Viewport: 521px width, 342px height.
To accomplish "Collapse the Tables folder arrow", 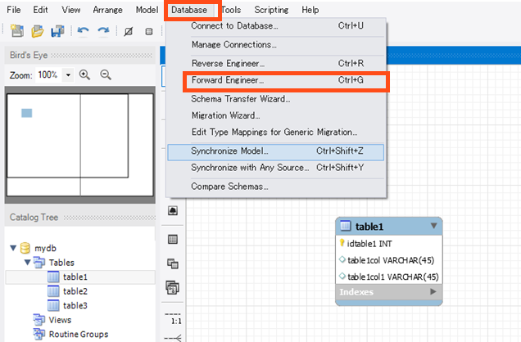I will (28, 263).
